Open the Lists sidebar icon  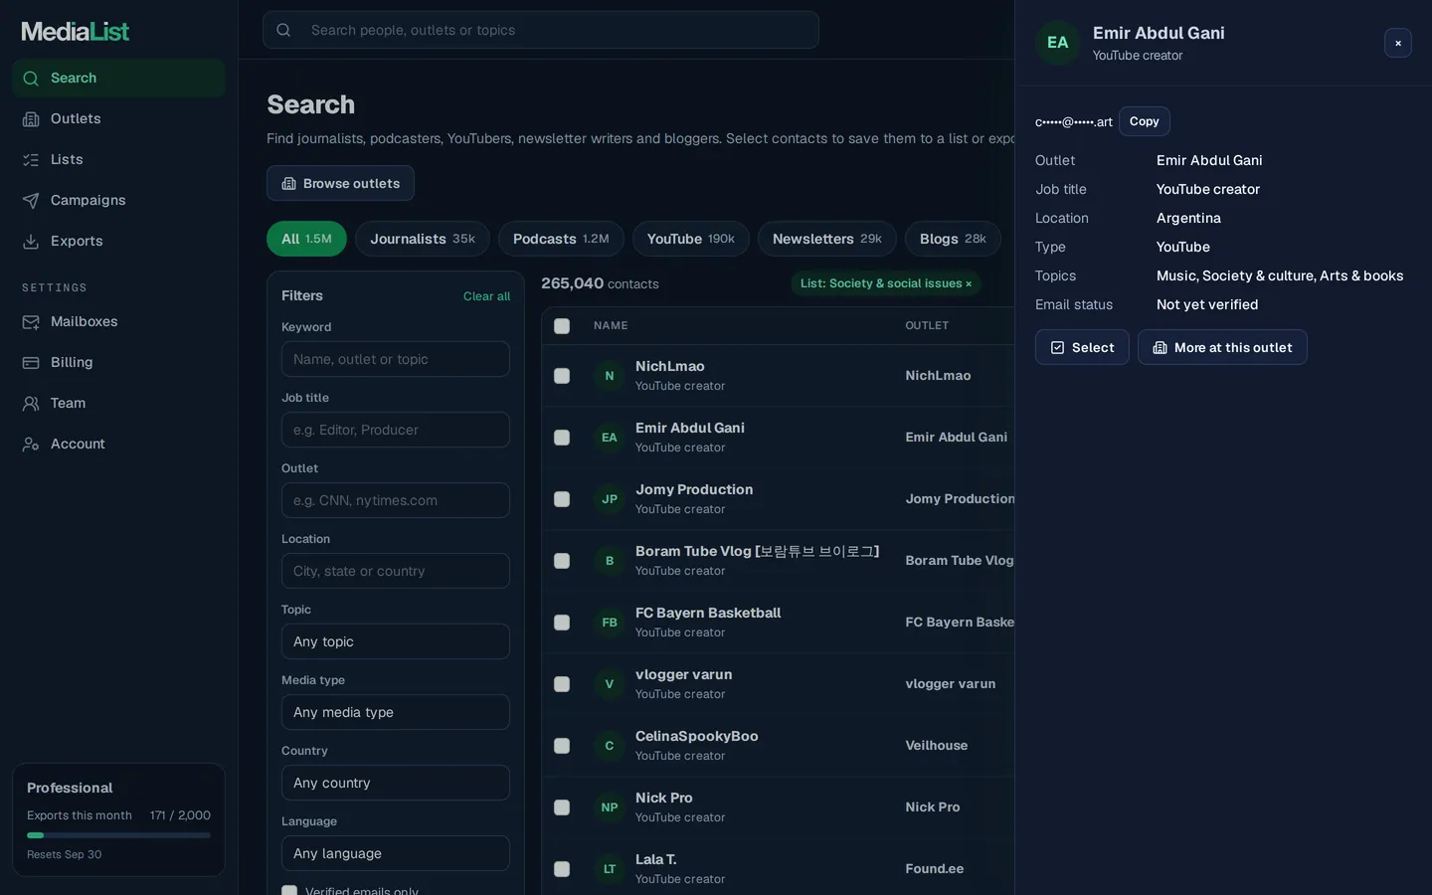coord(31,160)
